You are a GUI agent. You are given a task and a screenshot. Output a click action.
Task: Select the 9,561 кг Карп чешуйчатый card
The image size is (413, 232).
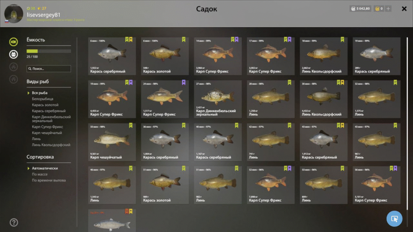tap(112, 142)
